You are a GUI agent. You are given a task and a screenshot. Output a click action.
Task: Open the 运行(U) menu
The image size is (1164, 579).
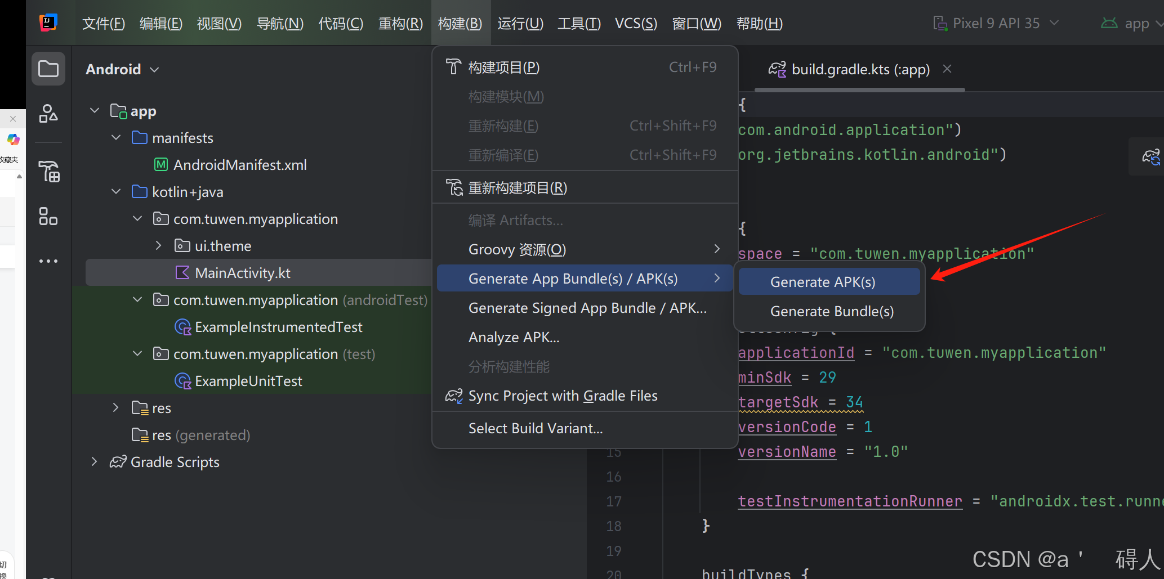click(520, 23)
